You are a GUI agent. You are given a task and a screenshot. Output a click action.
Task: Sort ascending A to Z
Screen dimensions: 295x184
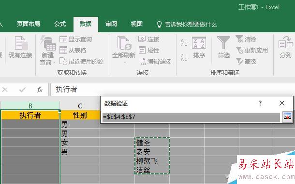pos(184,43)
